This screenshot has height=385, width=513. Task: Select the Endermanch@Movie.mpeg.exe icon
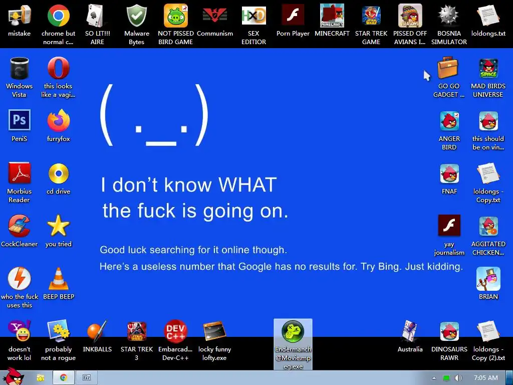point(293,344)
